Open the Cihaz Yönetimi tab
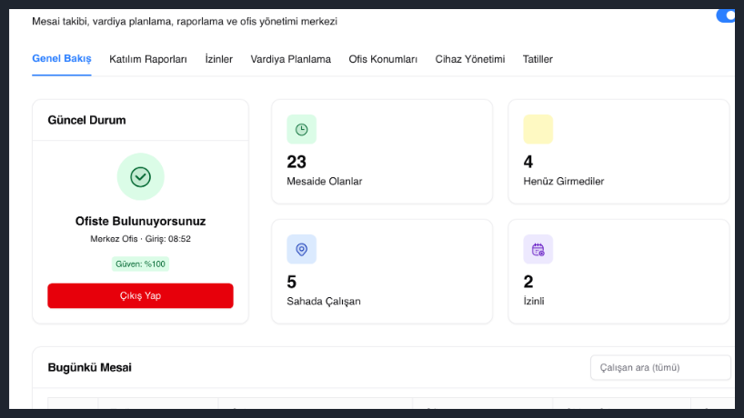This screenshot has height=418, width=744. (470, 59)
